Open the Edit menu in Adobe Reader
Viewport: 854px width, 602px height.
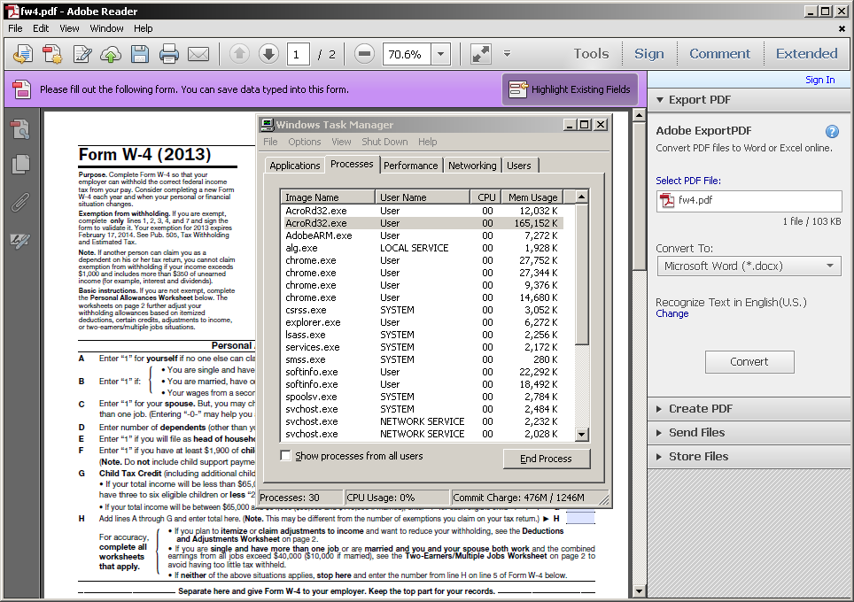tap(41, 28)
